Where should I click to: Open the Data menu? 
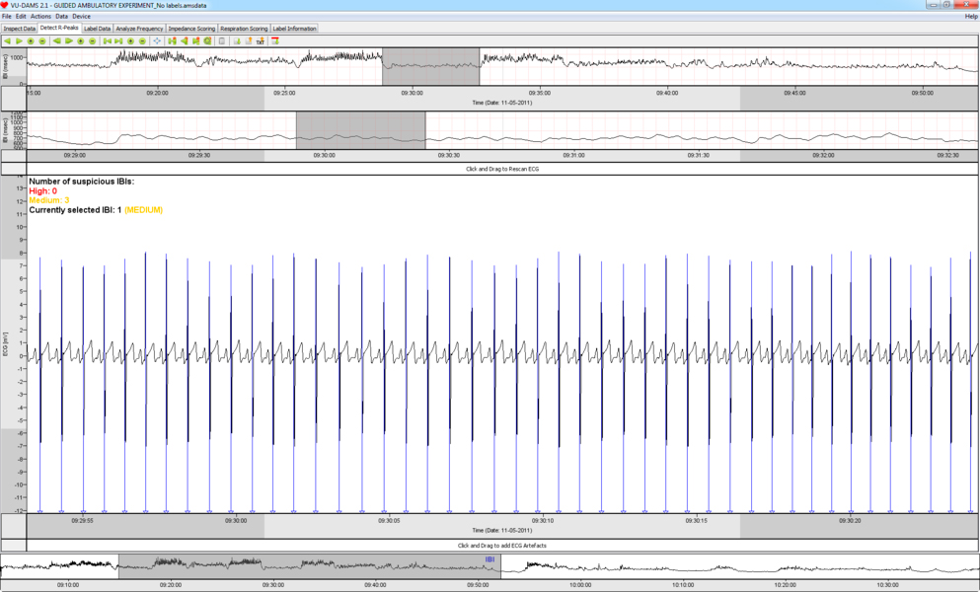pos(61,16)
